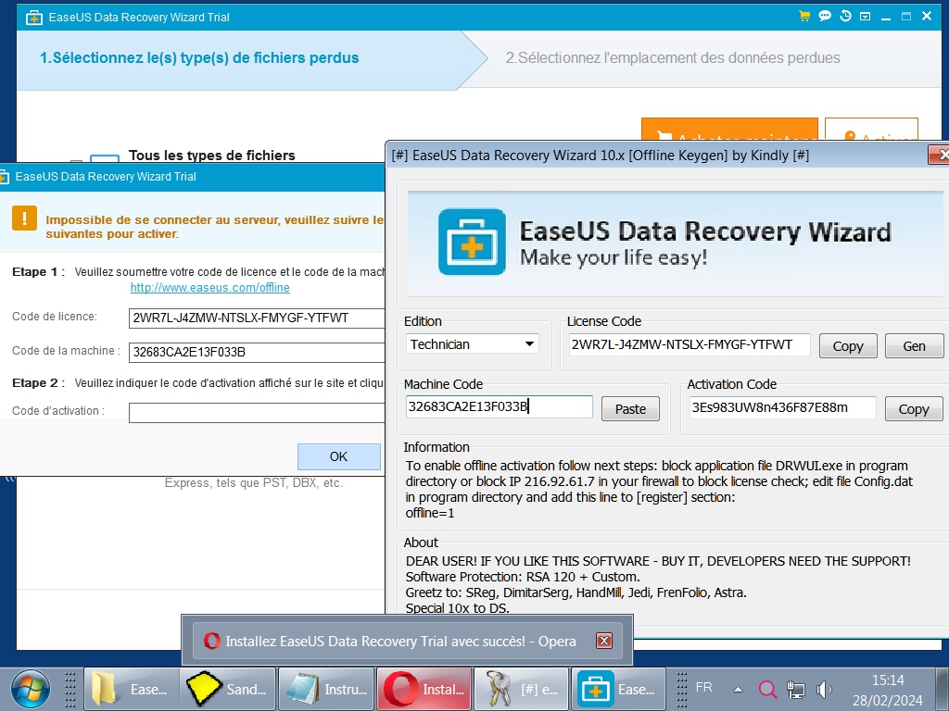Open the volume speaker tray icon

pyautogui.click(x=823, y=689)
